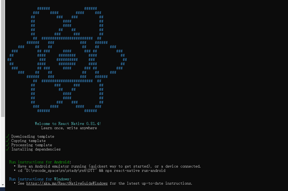This screenshot has width=288, height=191.
Task: Click the scrollbar down arrow
Action: click(x=3, y=185)
